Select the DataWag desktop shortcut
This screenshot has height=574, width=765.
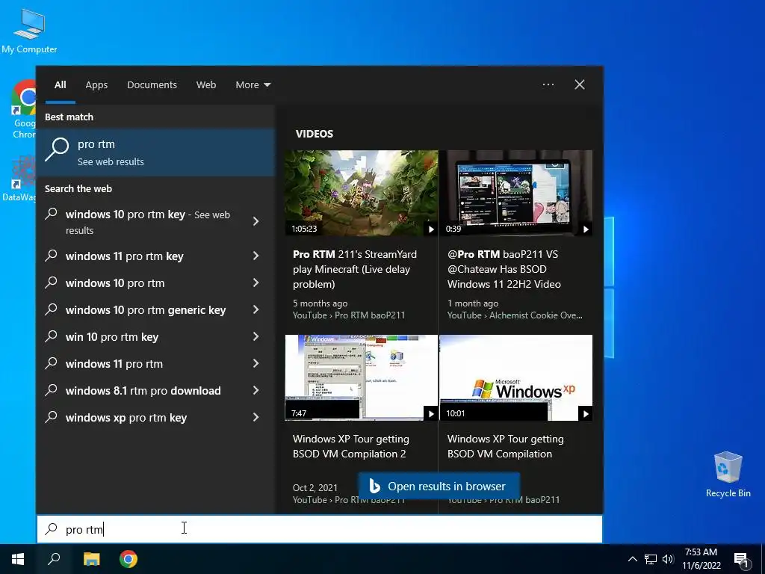(19, 178)
